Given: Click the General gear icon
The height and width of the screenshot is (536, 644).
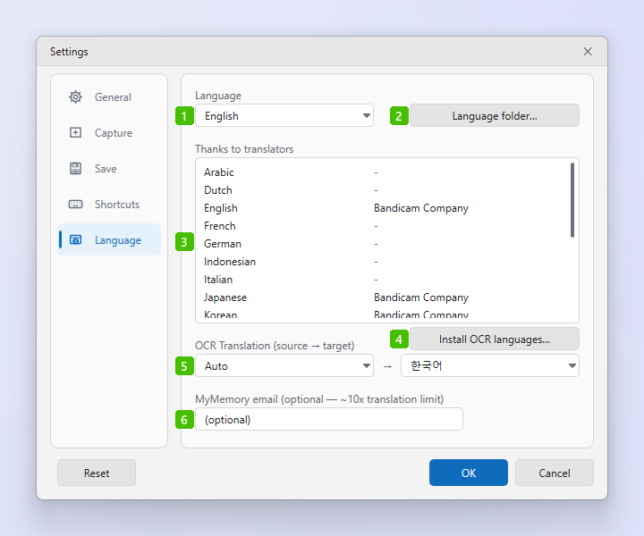Looking at the screenshot, I should pyautogui.click(x=75, y=97).
